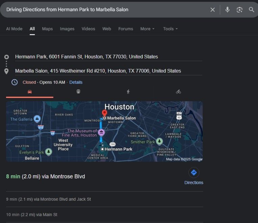258x223 pixels.
Task: Click the Greater Third Ward map label
Action: [137, 134]
